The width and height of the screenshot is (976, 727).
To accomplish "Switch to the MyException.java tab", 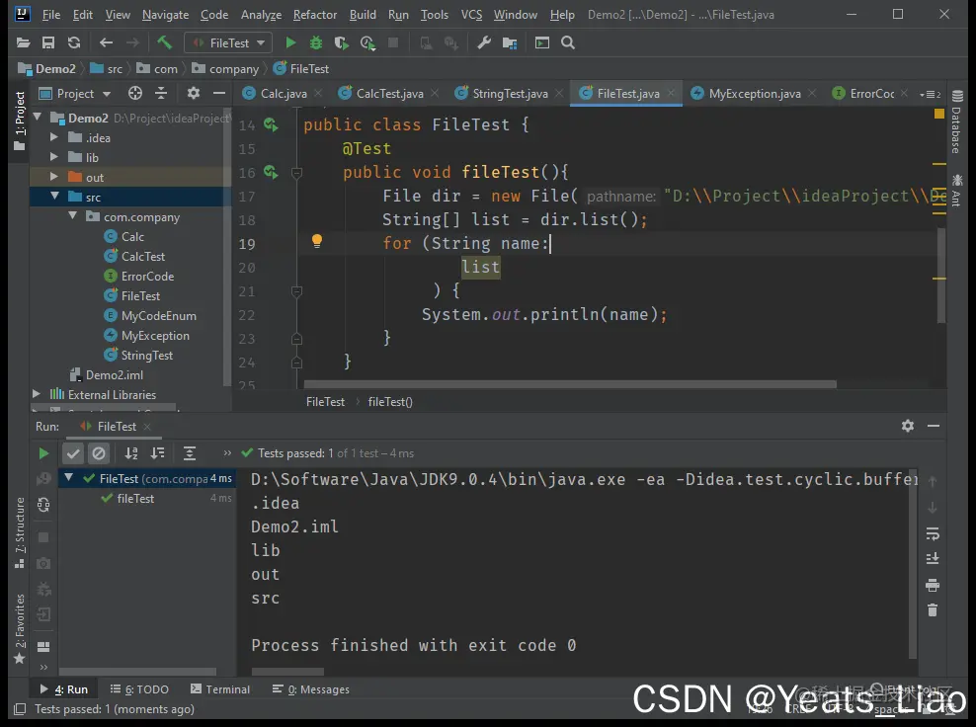I will coord(755,94).
